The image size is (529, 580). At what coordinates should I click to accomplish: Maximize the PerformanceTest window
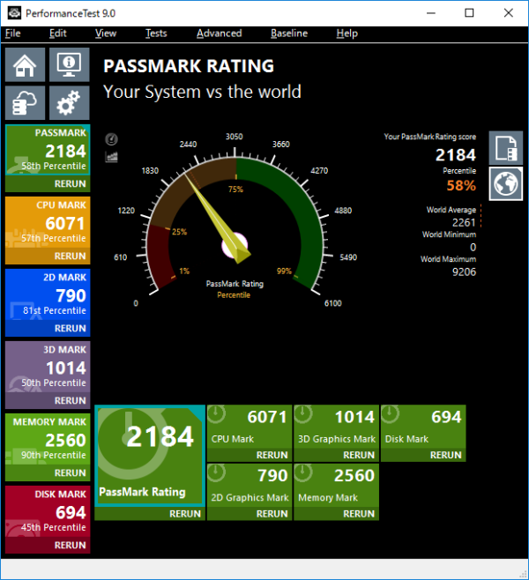click(x=469, y=13)
